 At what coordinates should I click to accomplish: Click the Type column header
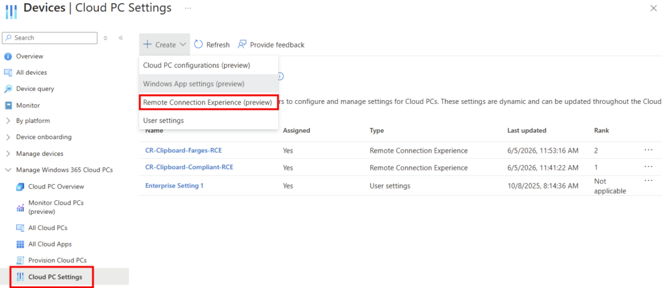click(377, 131)
